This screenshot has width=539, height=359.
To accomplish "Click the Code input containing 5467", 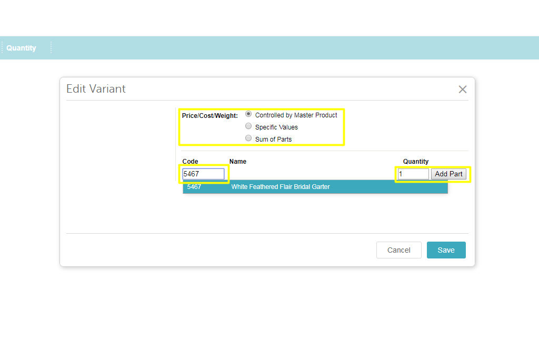I will (203, 174).
